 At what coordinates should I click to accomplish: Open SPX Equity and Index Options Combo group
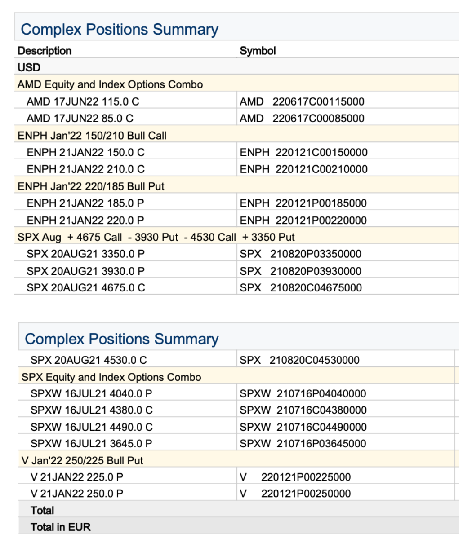(x=111, y=377)
